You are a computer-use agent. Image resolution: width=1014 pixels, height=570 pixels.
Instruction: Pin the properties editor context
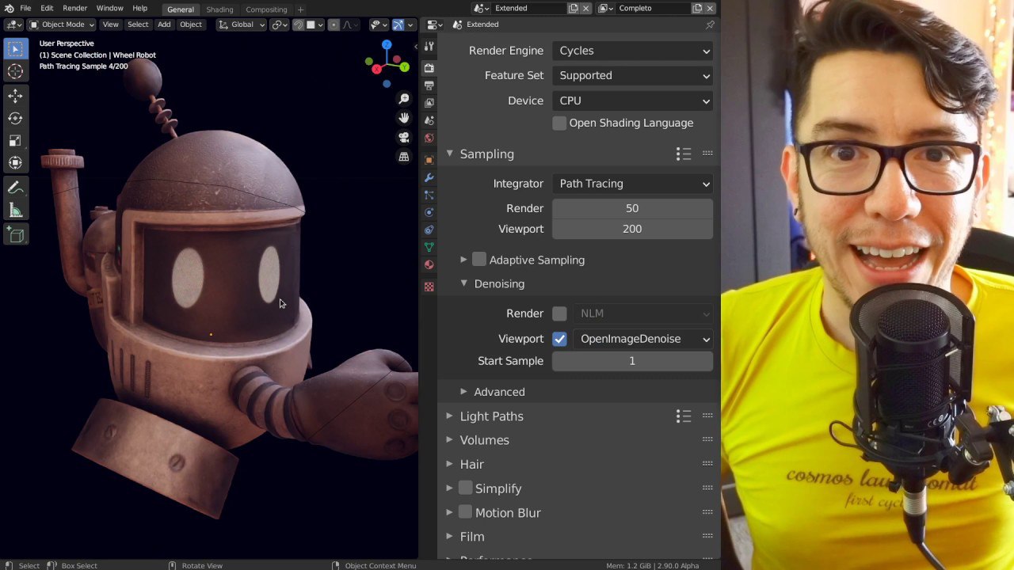coord(710,25)
